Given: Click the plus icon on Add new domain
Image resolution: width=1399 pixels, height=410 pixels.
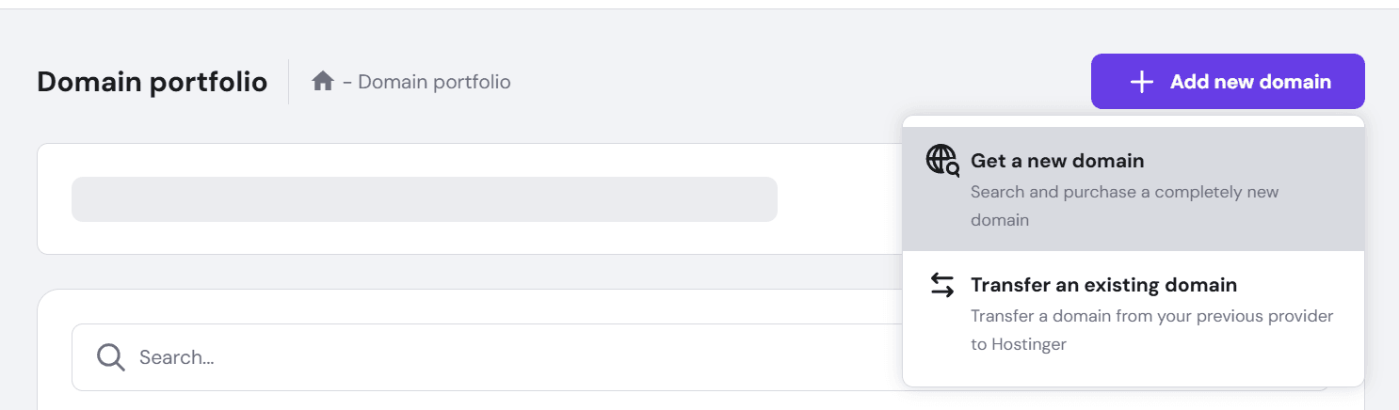Looking at the screenshot, I should point(1141,82).
